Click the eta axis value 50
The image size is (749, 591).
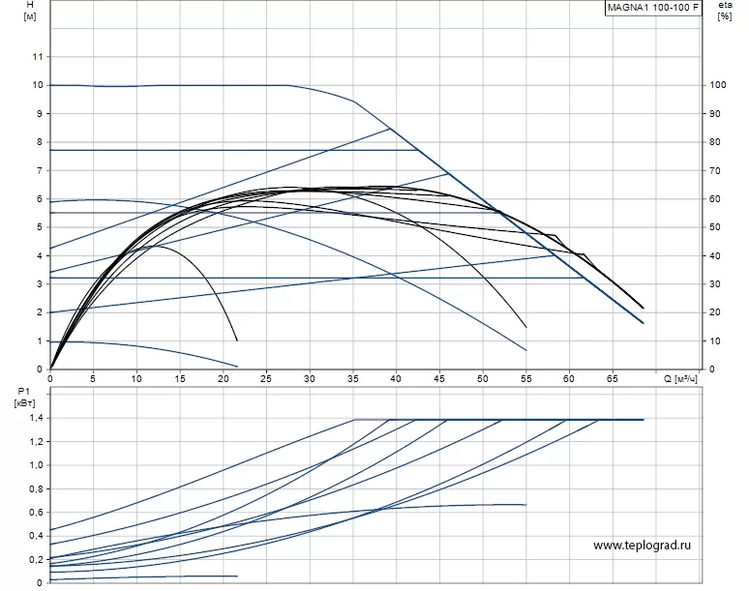click(715, 227)
